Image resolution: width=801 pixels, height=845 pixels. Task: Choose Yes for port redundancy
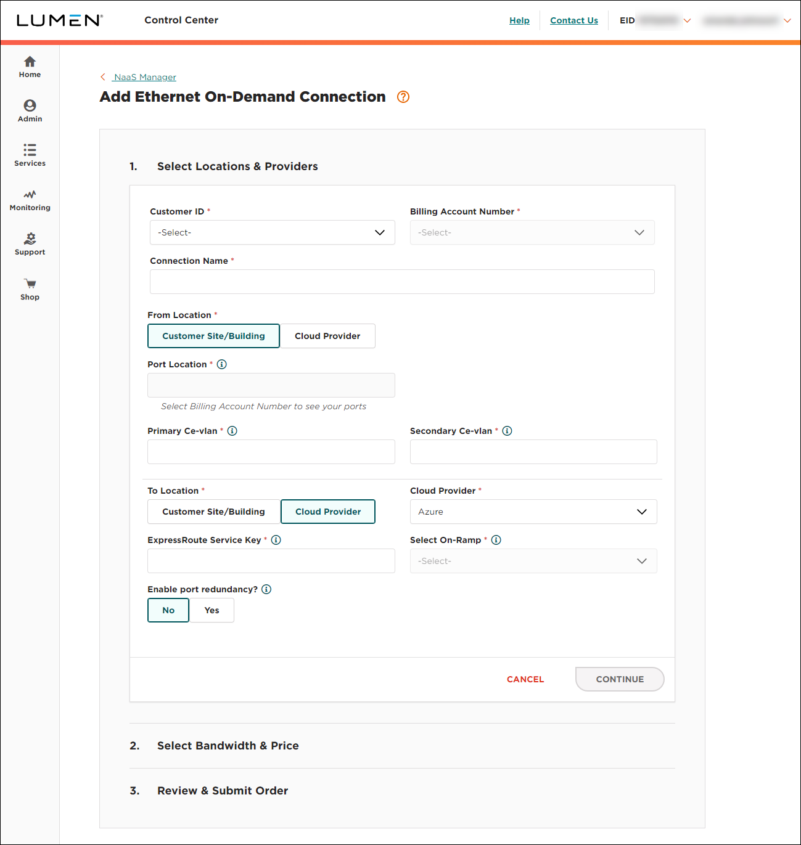coord(212,610)
